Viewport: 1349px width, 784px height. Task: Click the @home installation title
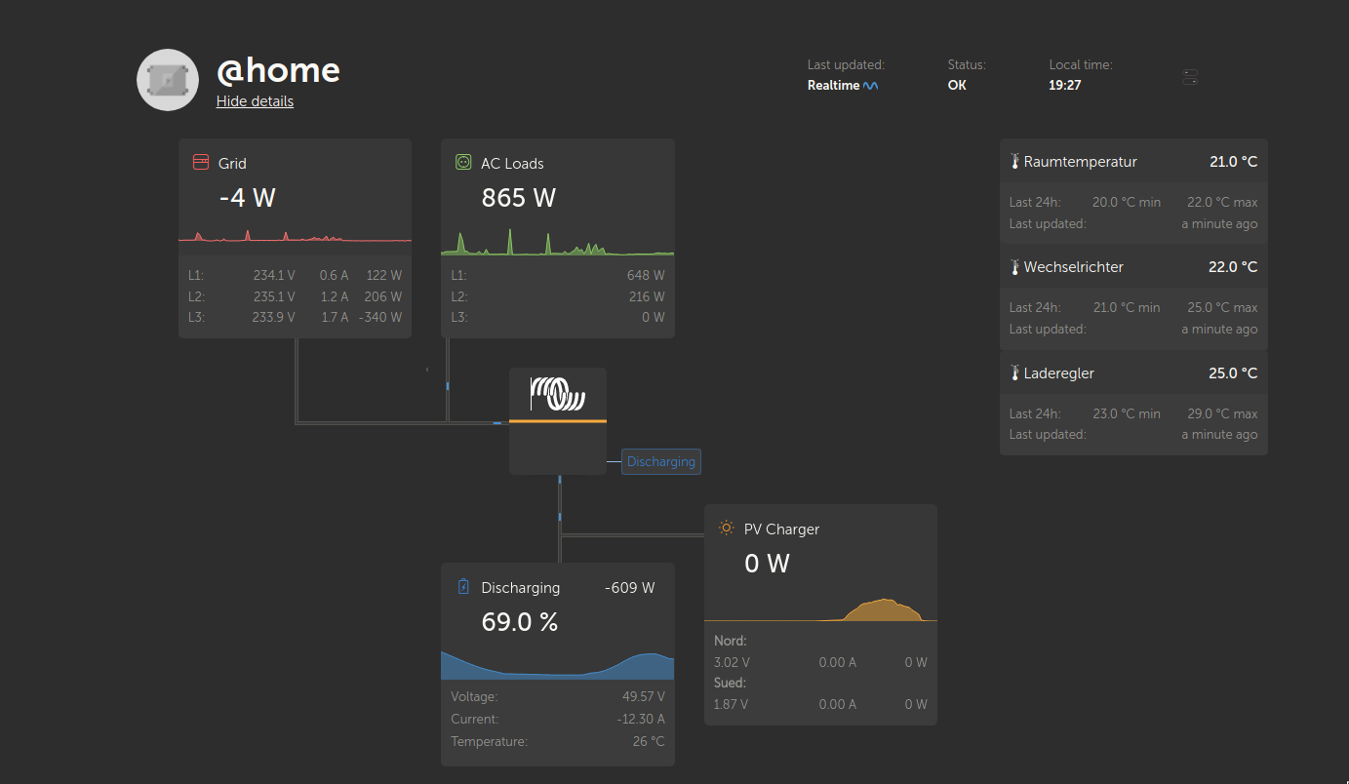pyautogui.click(x=278, y=70)
